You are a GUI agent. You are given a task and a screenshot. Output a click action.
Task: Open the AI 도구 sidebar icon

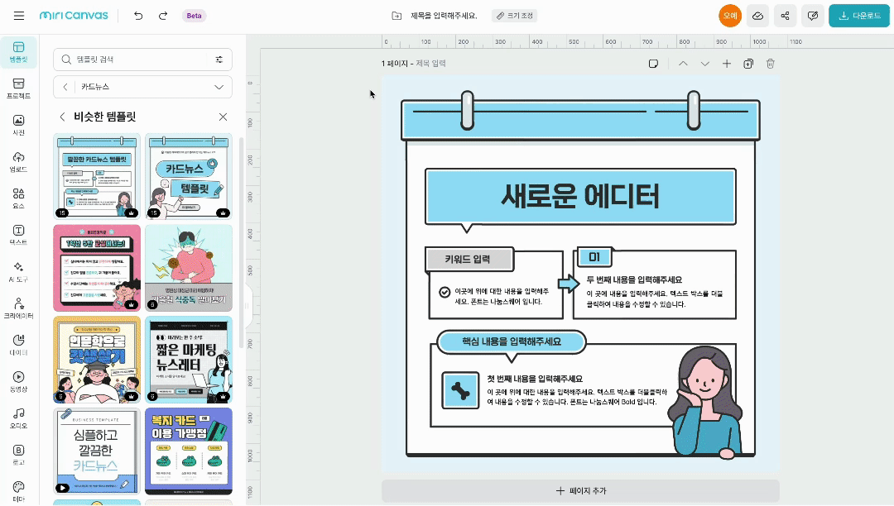coord(19,272)
